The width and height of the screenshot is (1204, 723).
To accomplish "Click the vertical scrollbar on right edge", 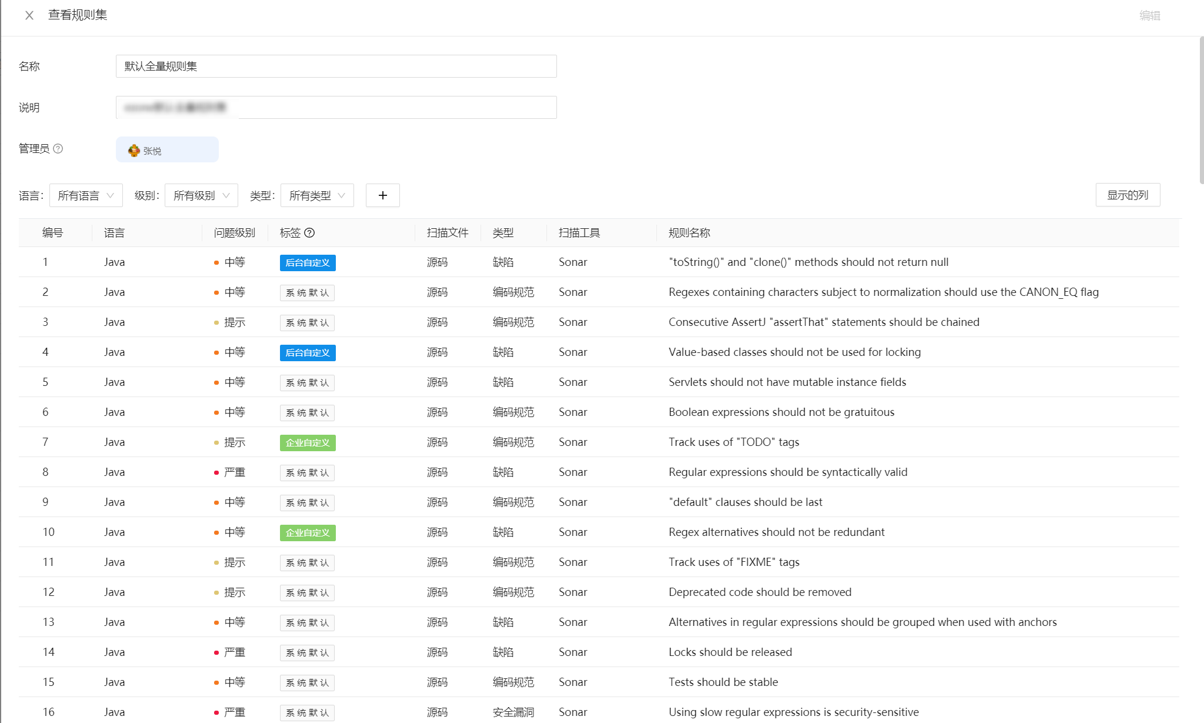I will pyautogui.click(x=1200, y=111).
